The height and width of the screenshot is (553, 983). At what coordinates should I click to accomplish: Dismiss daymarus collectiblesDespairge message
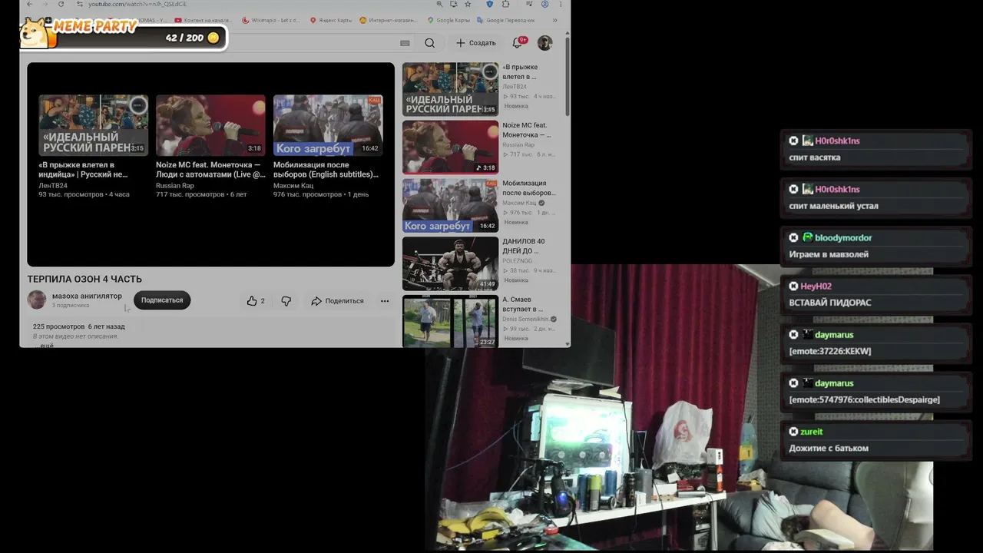(x=793, y=382)
